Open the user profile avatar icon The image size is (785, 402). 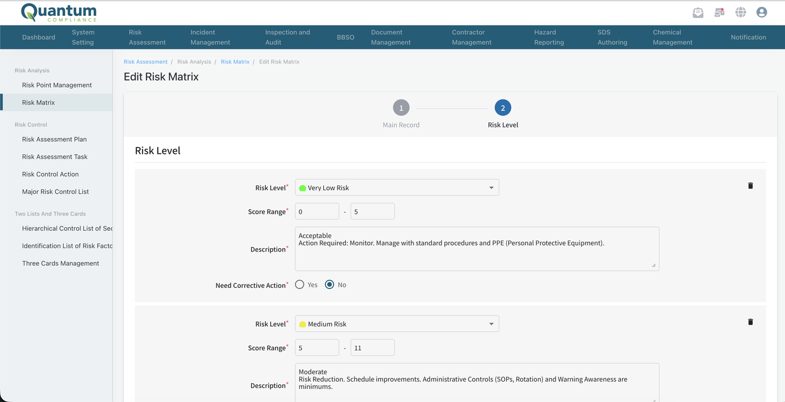[x=762, y=12]
